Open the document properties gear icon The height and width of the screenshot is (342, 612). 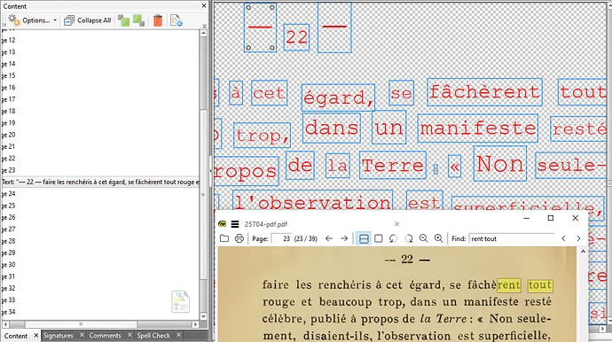pyautogui.click(x=177, y=20)
